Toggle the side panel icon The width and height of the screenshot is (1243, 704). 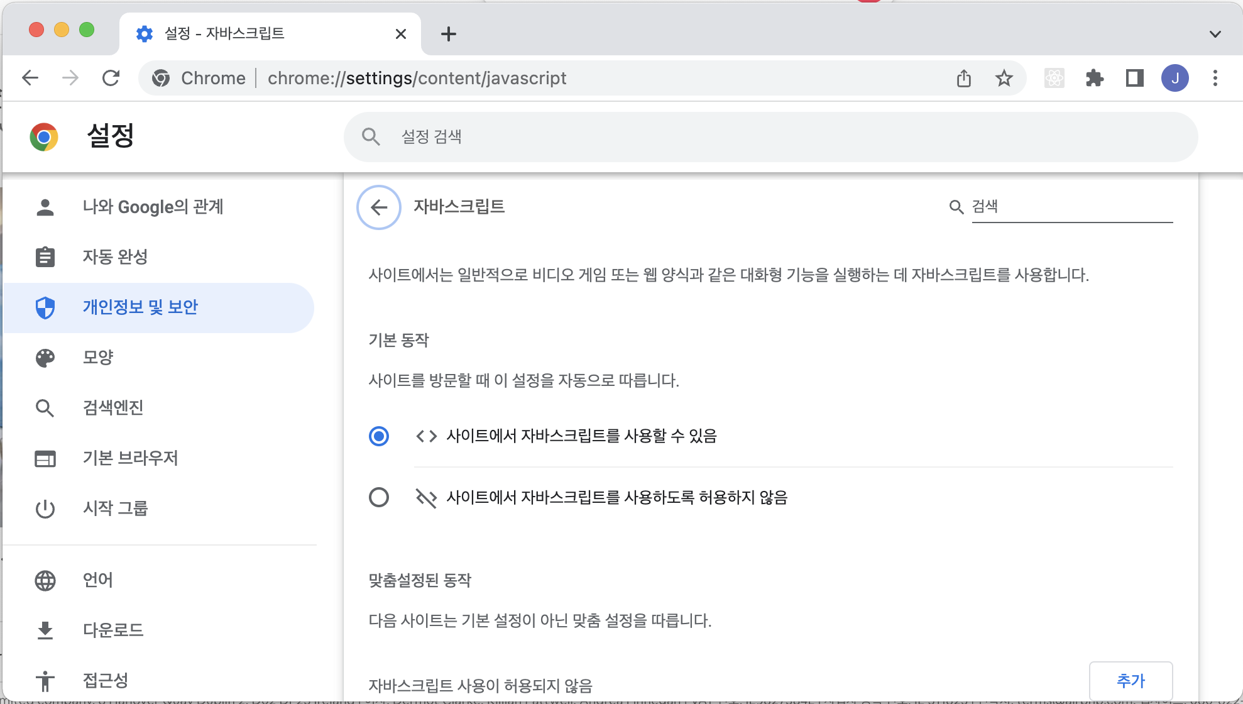1134,78
